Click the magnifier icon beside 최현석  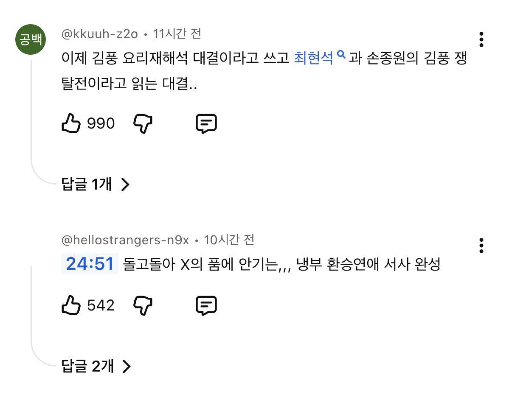[340, 55]
